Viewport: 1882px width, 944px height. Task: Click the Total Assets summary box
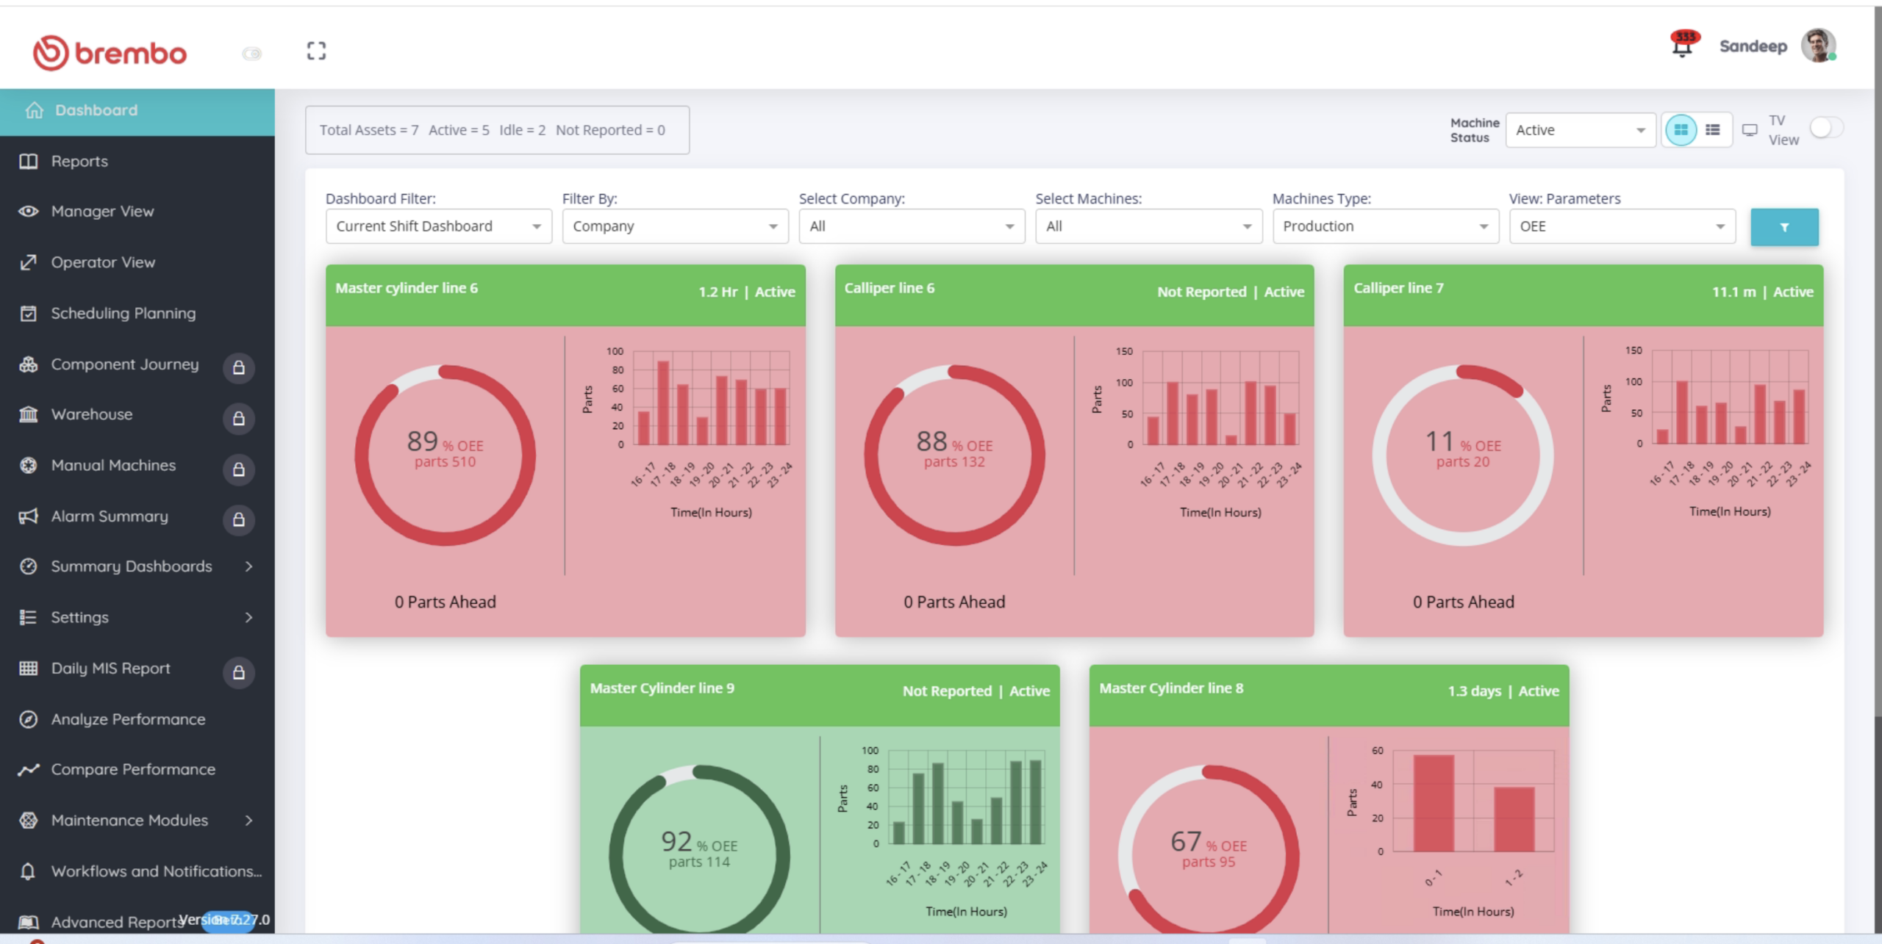coord(497,130)
